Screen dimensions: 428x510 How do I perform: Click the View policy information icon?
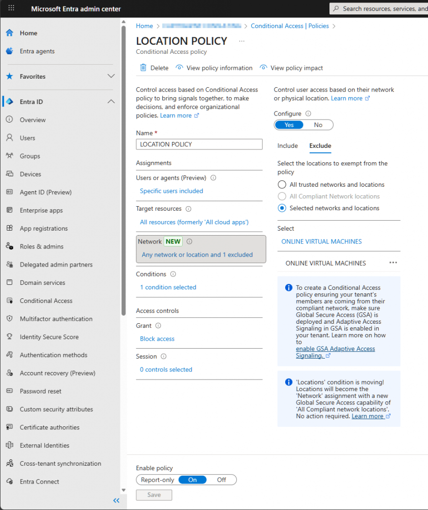(180, 68)
